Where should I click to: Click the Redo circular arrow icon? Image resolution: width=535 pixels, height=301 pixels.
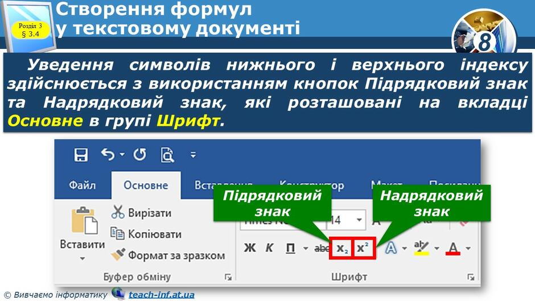(139, 155)
